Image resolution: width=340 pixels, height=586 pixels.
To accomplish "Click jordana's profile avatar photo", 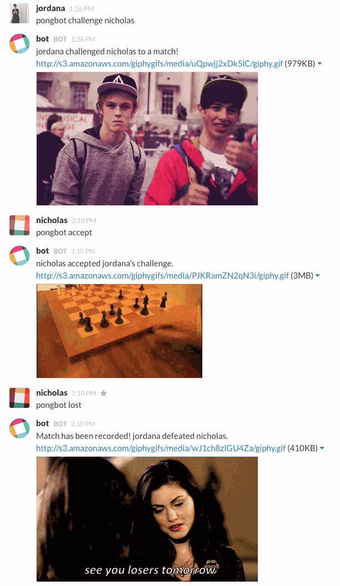I will [19, 13].
